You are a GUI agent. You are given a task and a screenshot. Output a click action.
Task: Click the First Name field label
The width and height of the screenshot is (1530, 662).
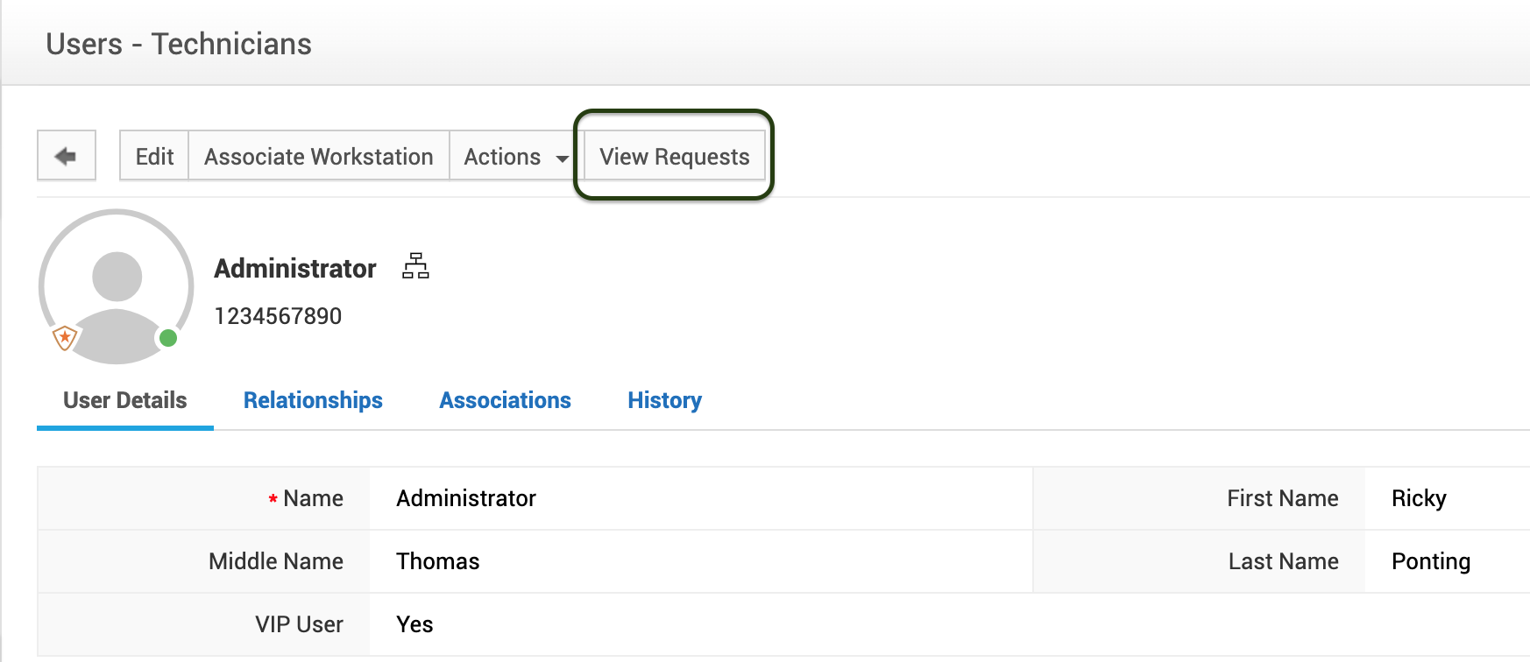point(1283,498)
